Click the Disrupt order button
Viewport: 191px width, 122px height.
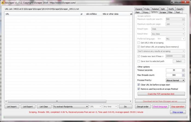point(143,107)
